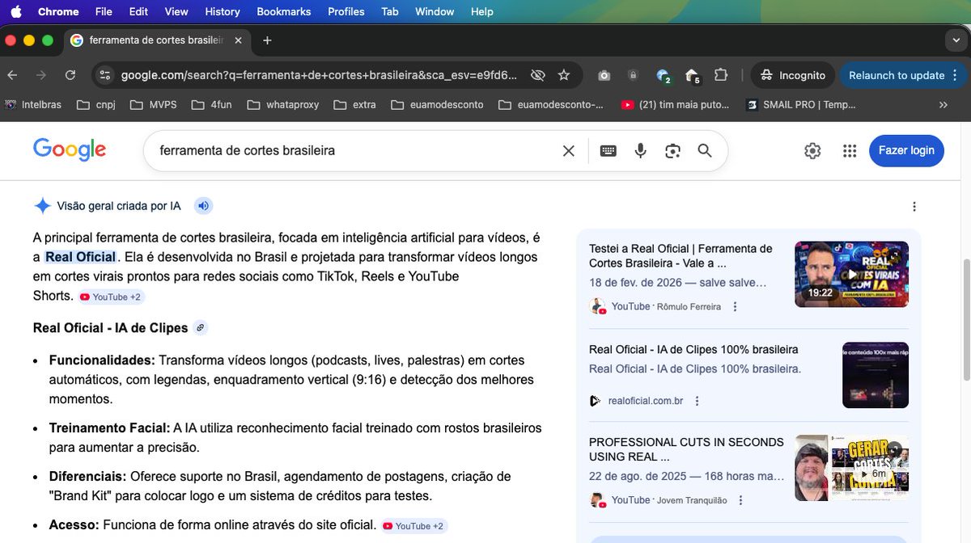Go forward with the forward arrow
The width and height of the screenshot is (971, 543).
[41, 75]
